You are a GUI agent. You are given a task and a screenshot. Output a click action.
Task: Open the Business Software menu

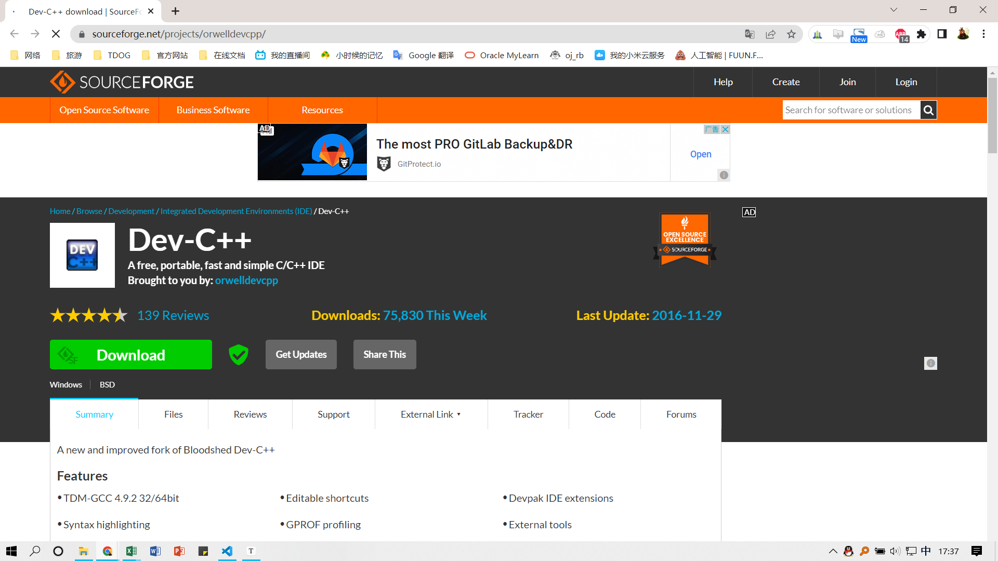213,110
